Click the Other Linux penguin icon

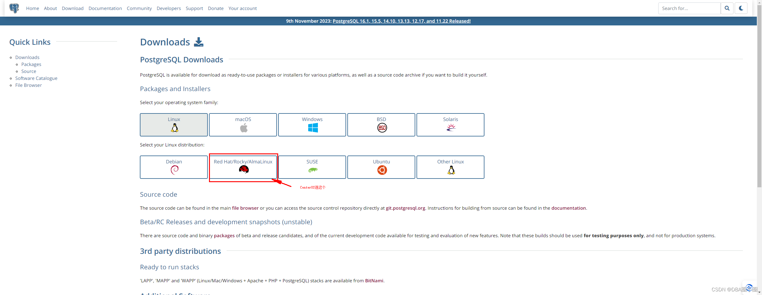[451, 170]
